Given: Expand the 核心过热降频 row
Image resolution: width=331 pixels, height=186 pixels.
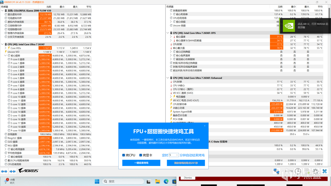Looking at the screenshot, I should [x=171, y=52].
